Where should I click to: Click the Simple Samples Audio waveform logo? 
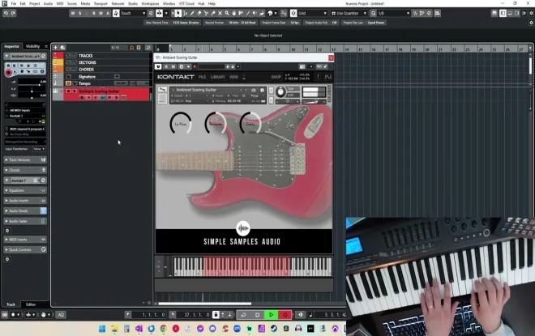[x=243, y=228]
